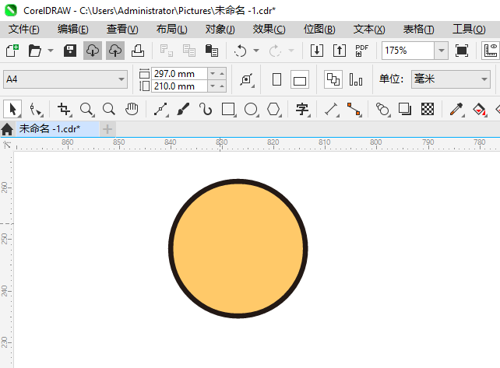The width and height of the screenshot is (500, 368).
Task: Select the Polygon tool
Action: click(x=274, y=109)
